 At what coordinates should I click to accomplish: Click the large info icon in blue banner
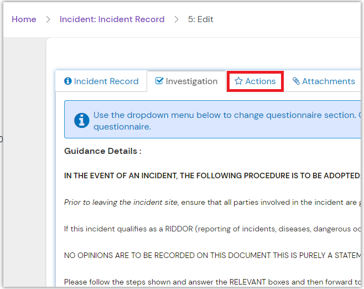click(82, 120)
